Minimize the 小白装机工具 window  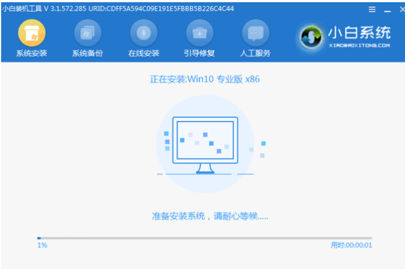click(x=387, y=9)
